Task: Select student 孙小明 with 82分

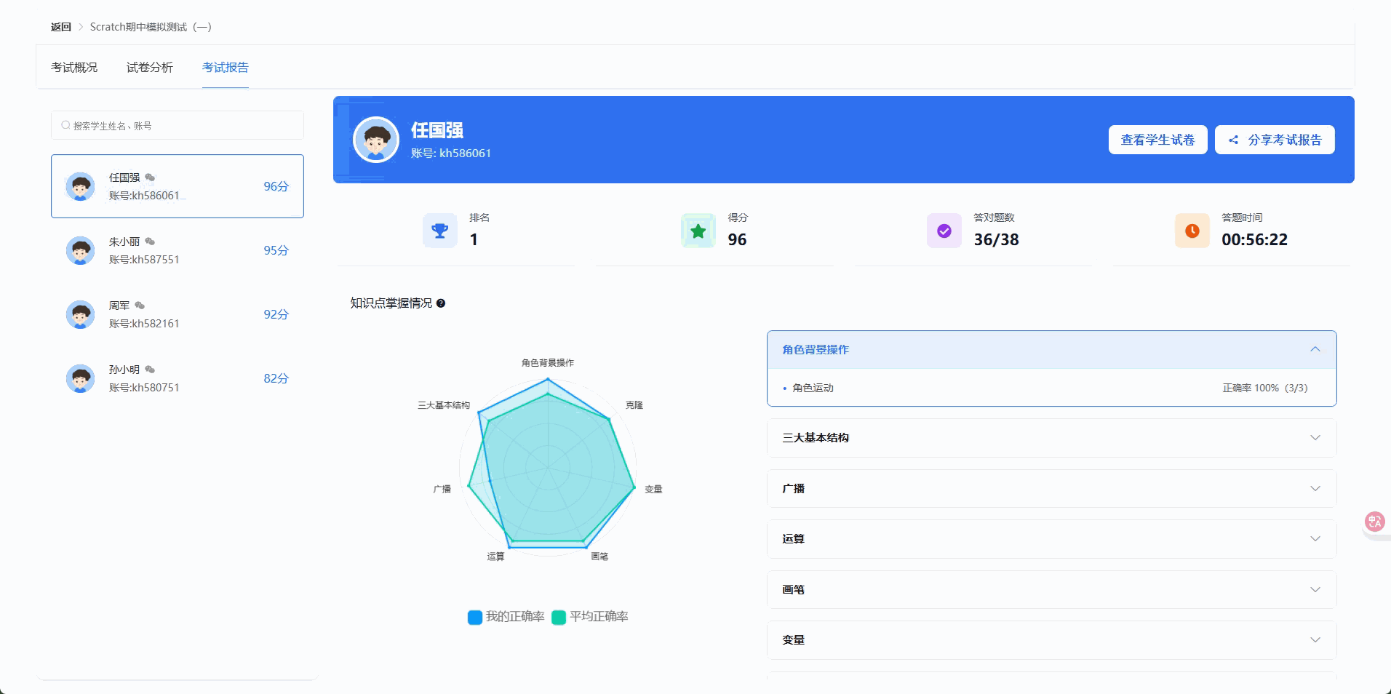Action: [x=178, y=378]
